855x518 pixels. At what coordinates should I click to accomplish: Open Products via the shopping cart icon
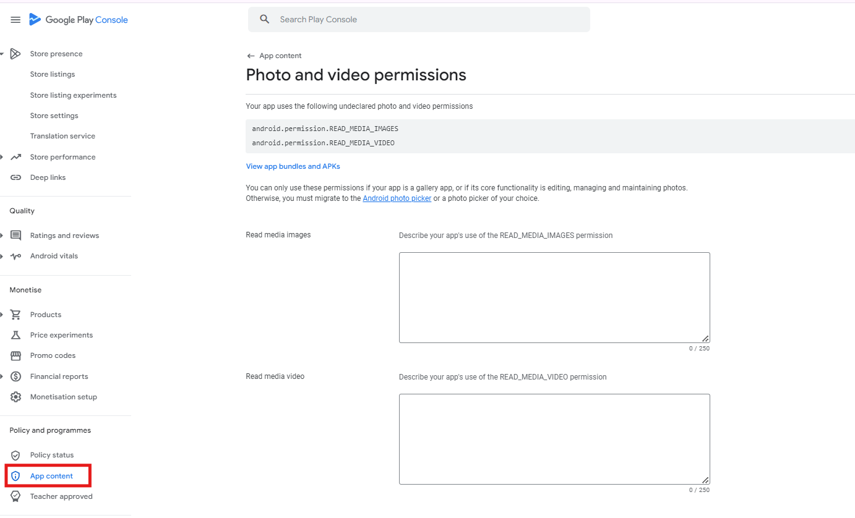click(x=15, y=314)
